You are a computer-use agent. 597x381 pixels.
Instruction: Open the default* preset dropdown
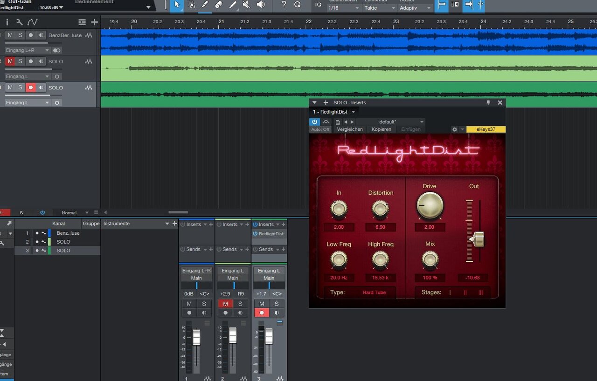(x=390, y=122)
